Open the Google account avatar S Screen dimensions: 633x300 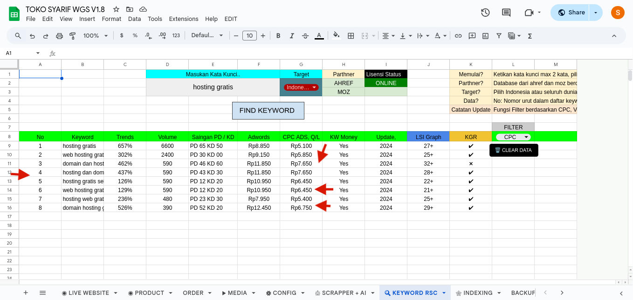pos(618,13)
